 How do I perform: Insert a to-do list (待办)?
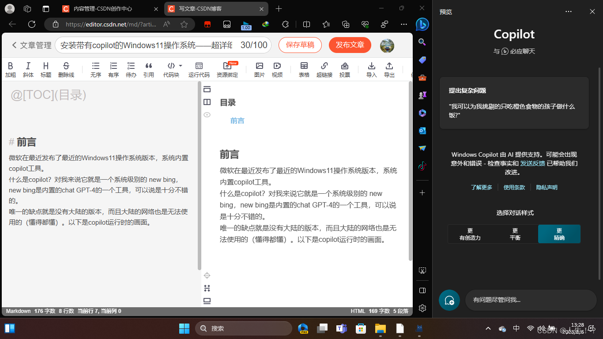pos(131,70)
